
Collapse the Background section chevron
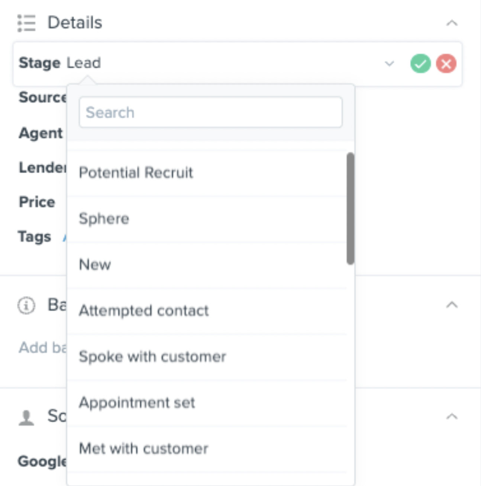coord(452,305)
